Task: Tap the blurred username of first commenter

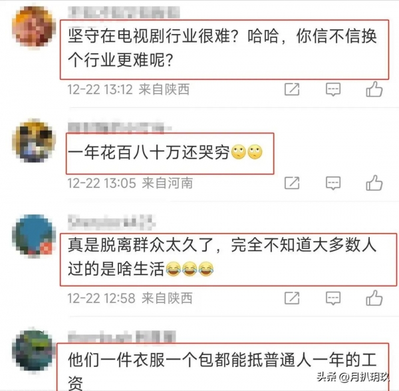Action: tap(124, 12)
